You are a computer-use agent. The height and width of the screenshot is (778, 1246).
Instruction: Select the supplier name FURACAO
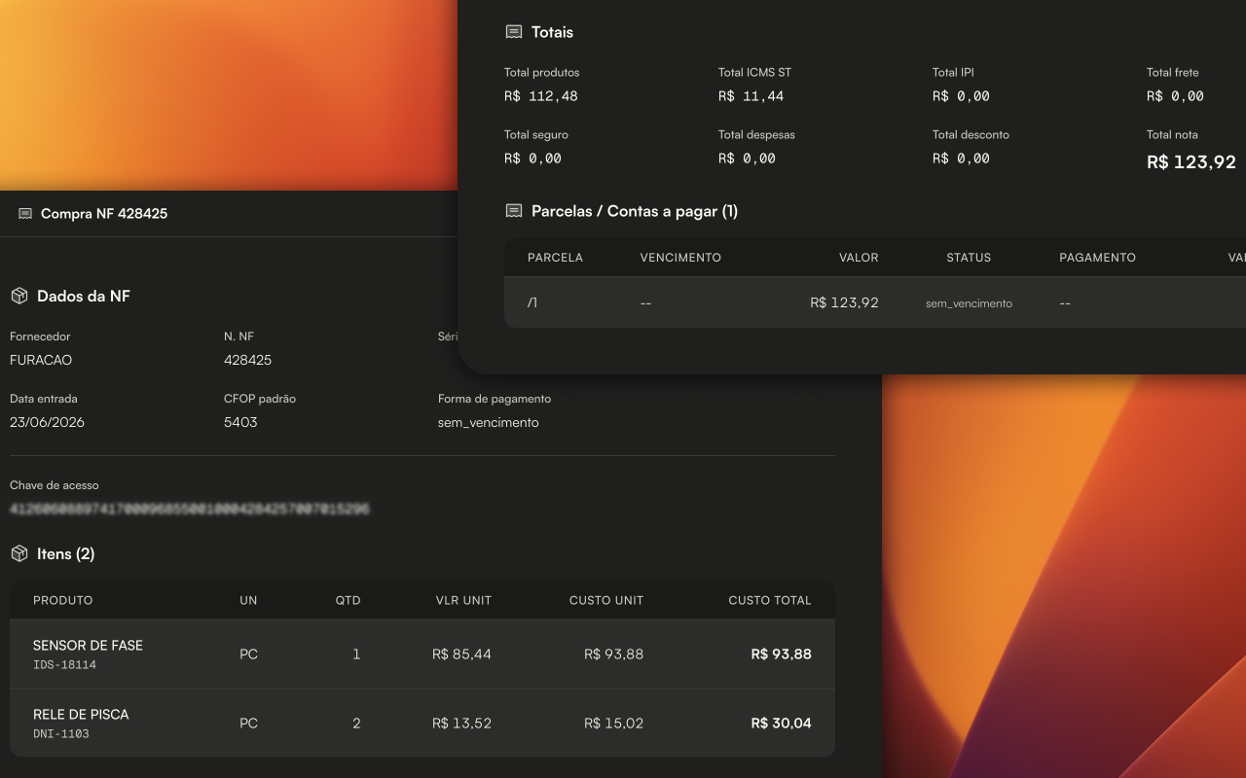(x=41, y=360)
